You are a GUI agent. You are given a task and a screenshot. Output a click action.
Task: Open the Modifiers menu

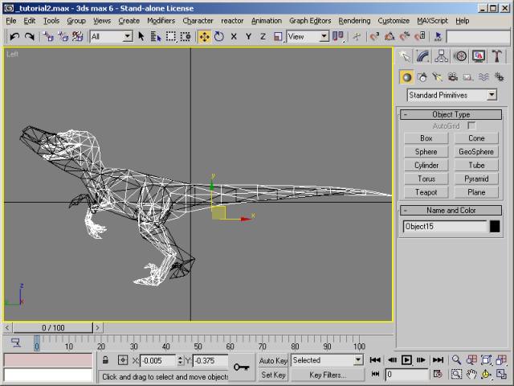(161, 20)
